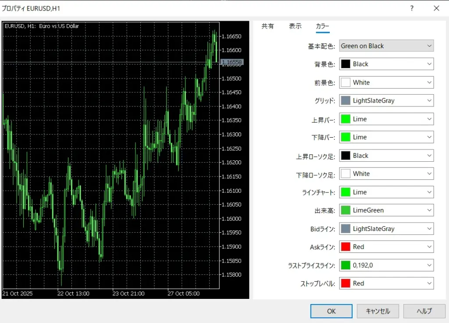This screenshot has height=323, width=449.
Task: Click the EURUSD chart preview area
Action: pyautogui.click(x=110, y=158)
